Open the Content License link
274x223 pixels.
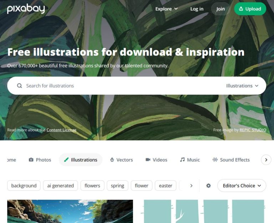tap(61, 130)
